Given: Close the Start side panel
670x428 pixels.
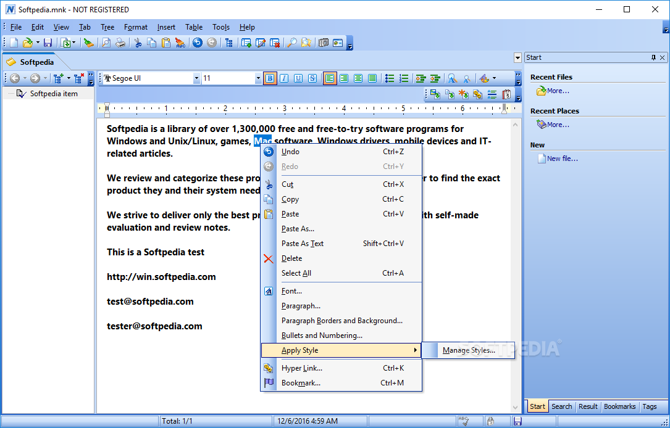Looking at the screenshot, I should [x=663, y=57].
